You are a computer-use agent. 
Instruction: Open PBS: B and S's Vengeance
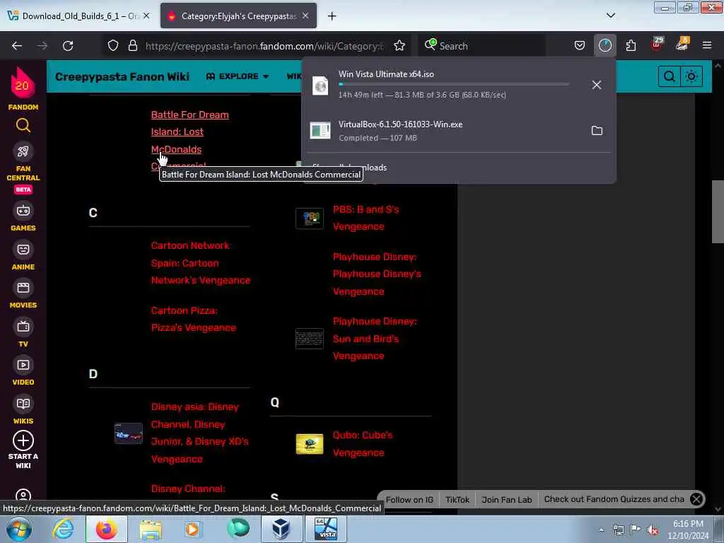click(x=366, y=218)
